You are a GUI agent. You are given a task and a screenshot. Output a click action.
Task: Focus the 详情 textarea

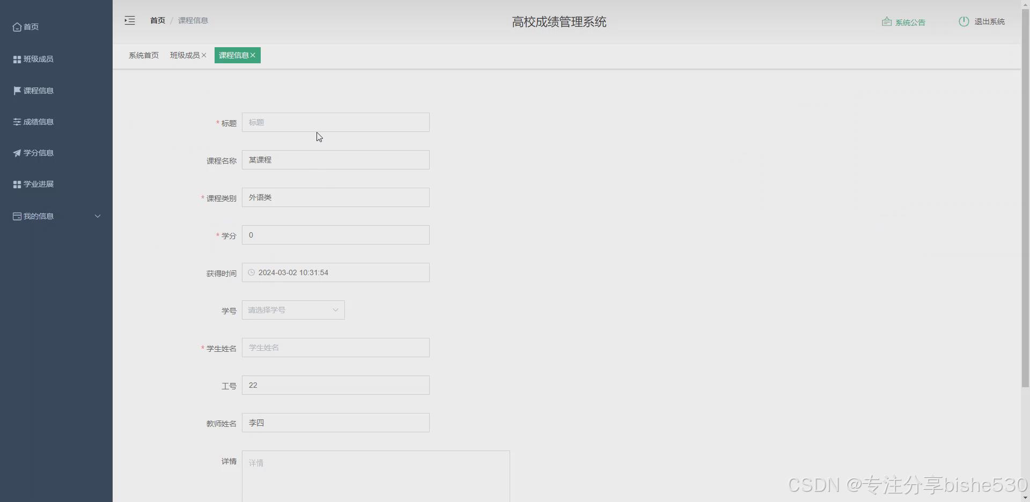tap(376, 476)
